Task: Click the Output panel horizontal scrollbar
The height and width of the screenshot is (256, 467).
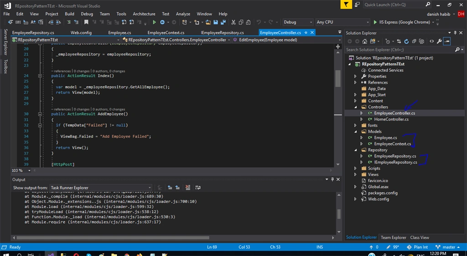Action: [113, 238]
